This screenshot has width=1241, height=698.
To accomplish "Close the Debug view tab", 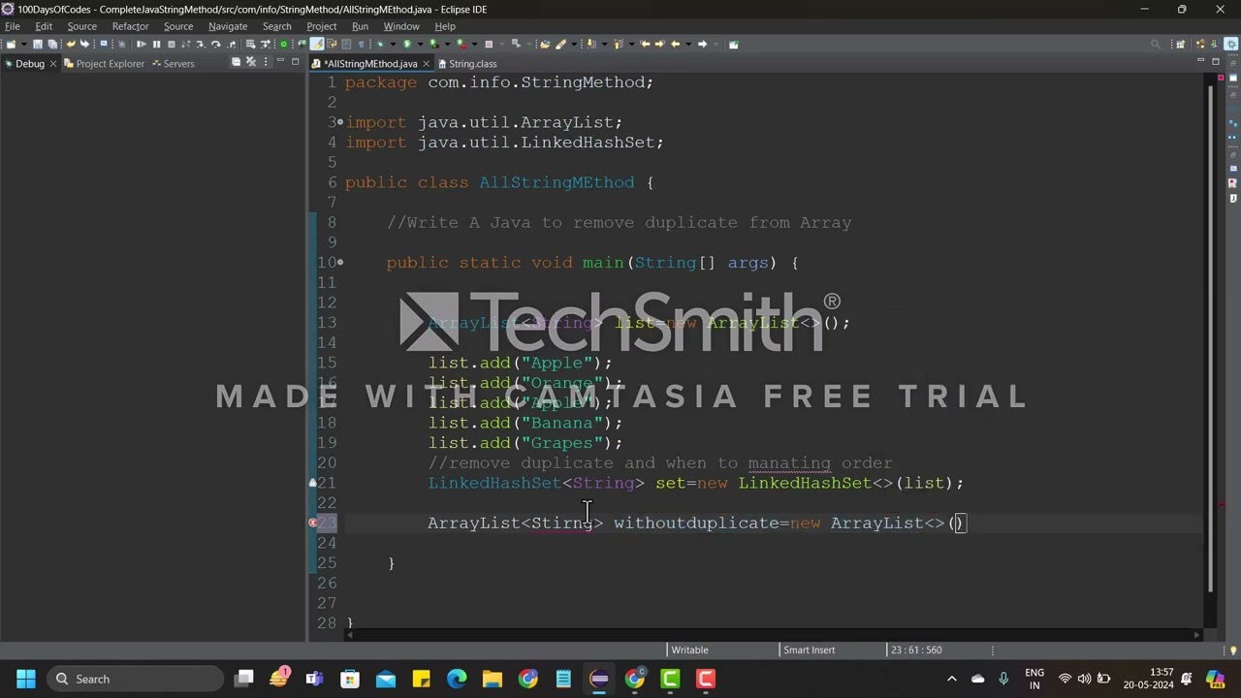I will point(52,63).
